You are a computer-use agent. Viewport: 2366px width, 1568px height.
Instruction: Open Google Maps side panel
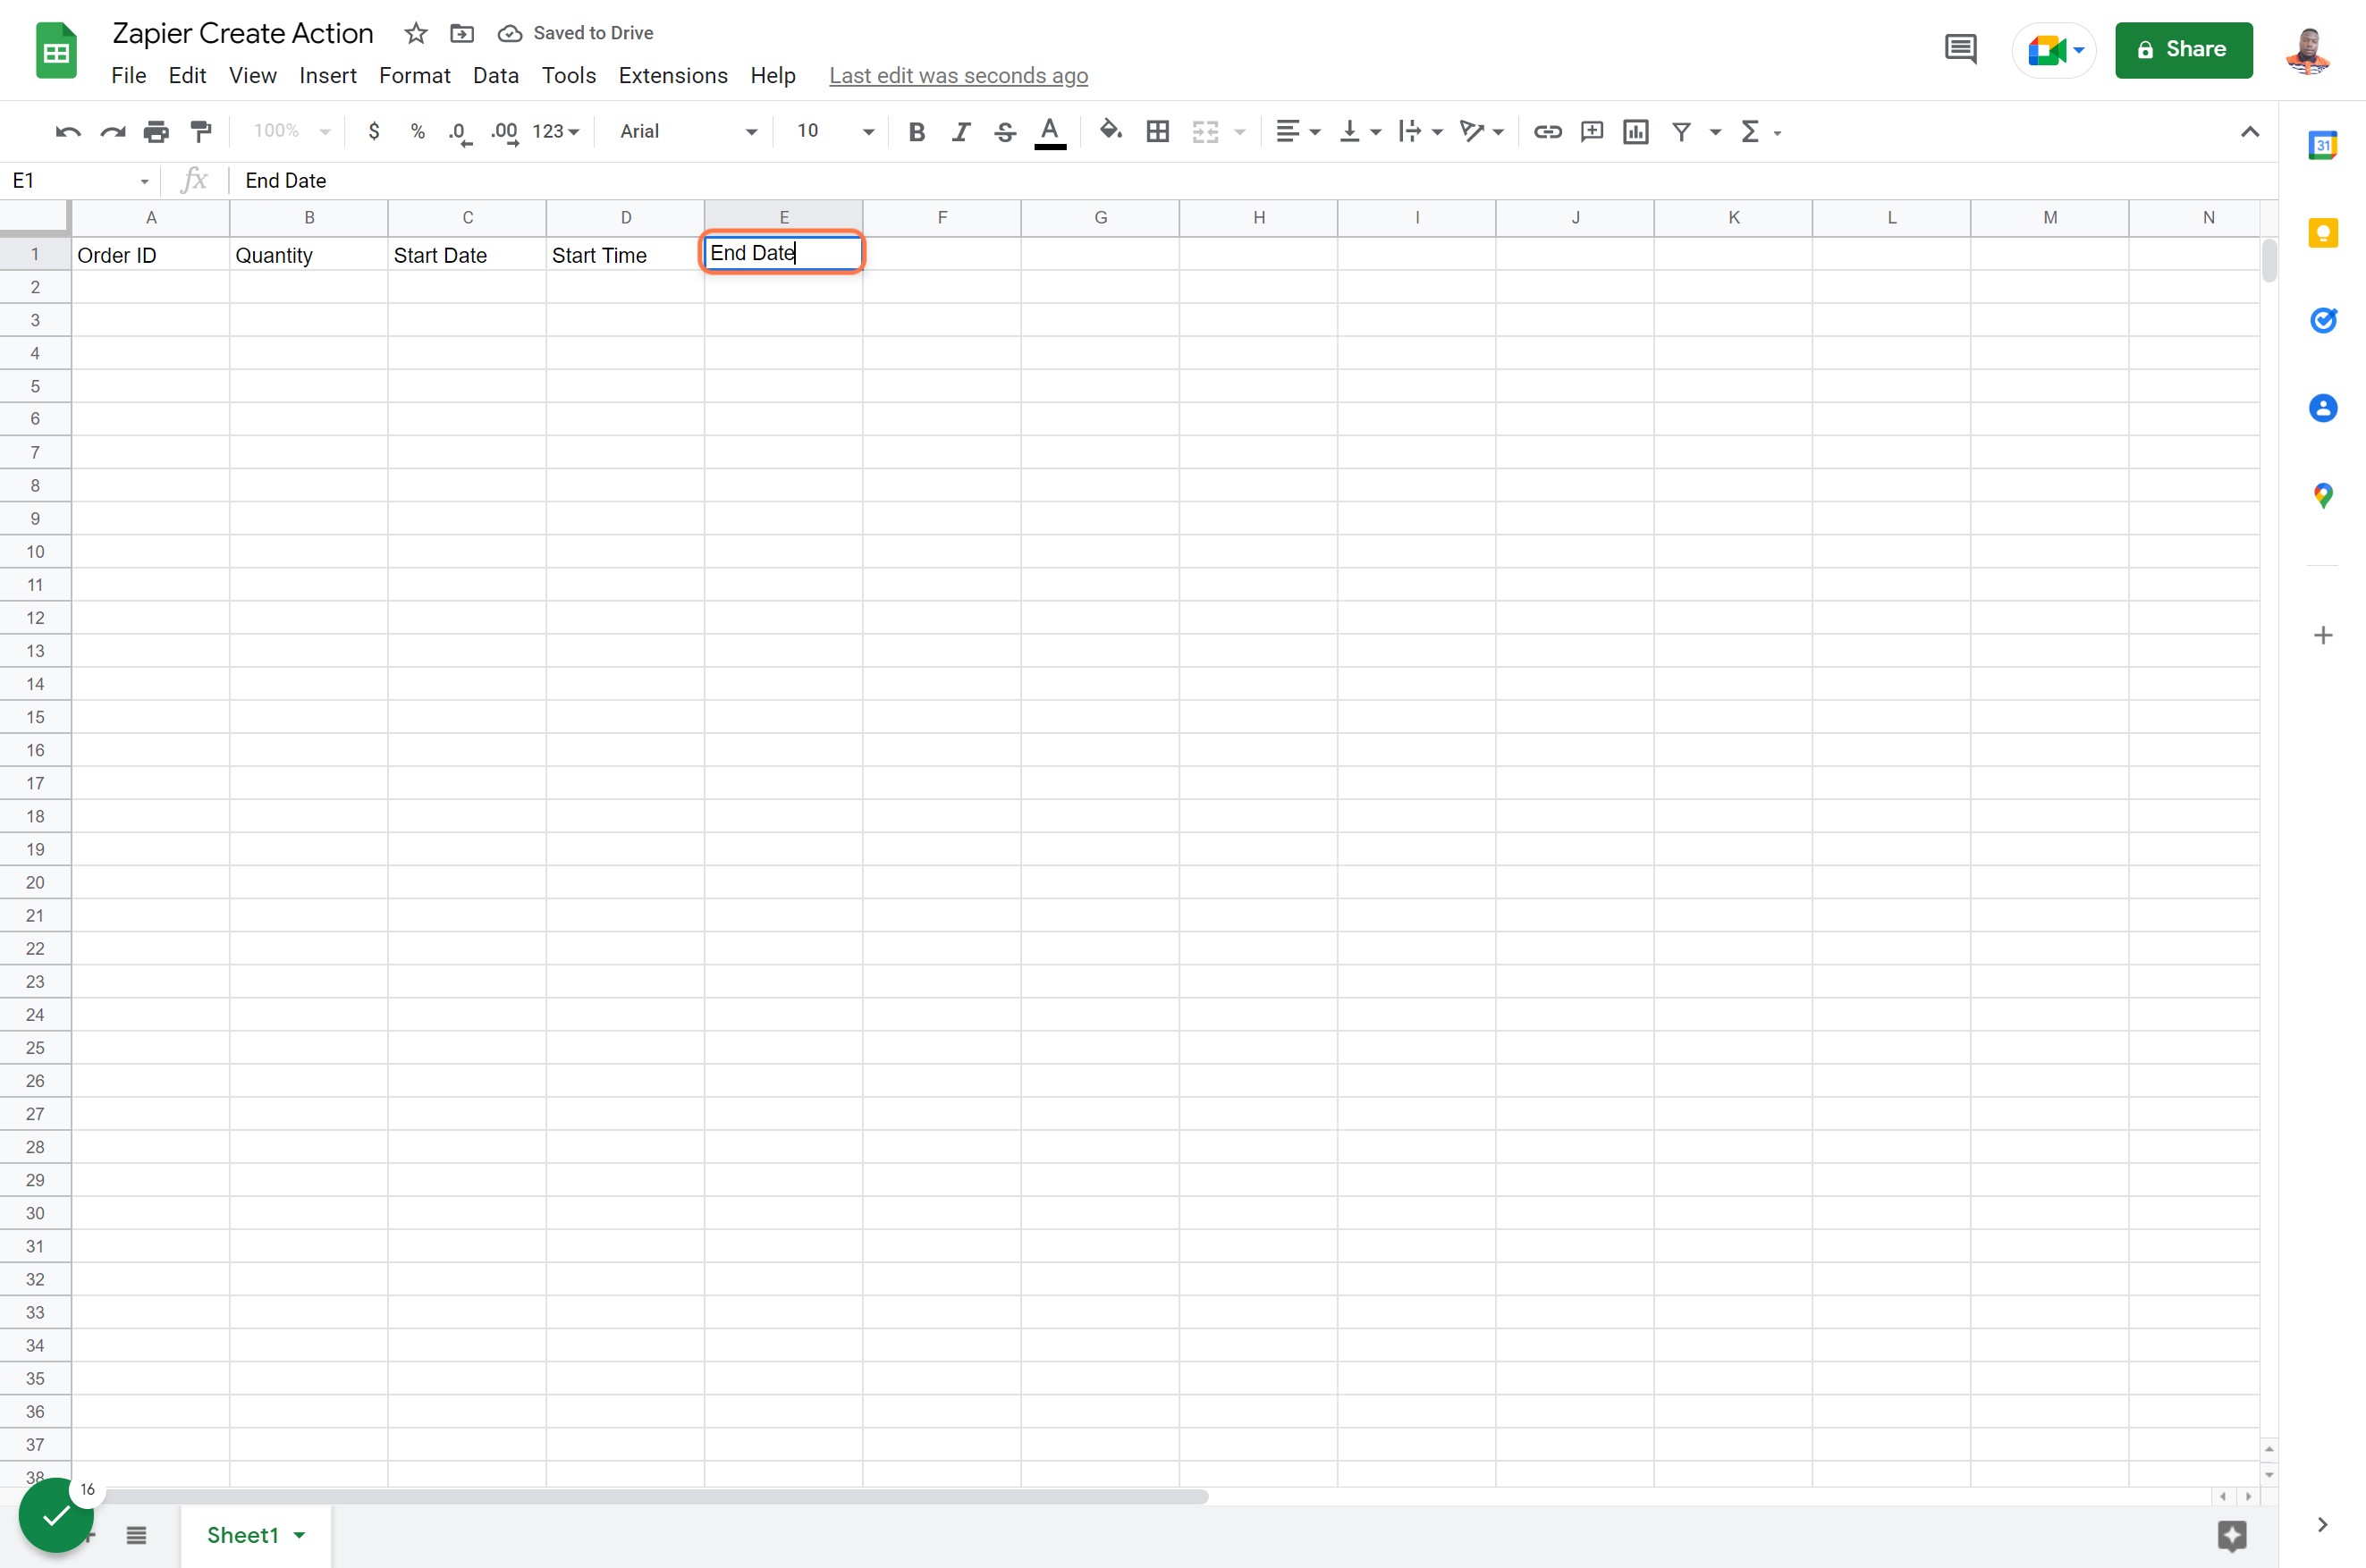2322,495
